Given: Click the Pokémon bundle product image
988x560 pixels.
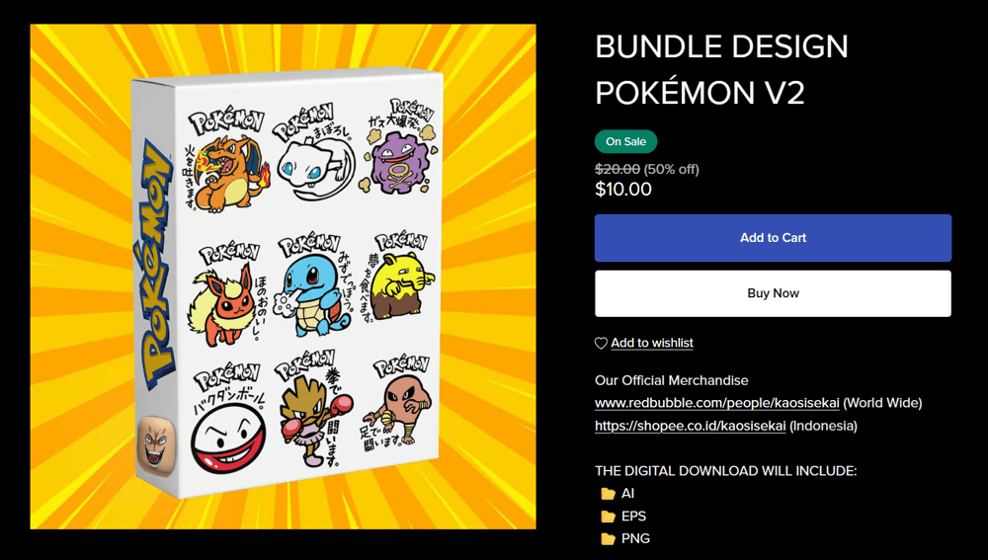Looking at the screenshot, I should [283, 277].
